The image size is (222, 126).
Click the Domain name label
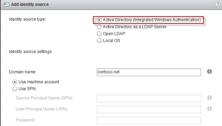point(23,72)
